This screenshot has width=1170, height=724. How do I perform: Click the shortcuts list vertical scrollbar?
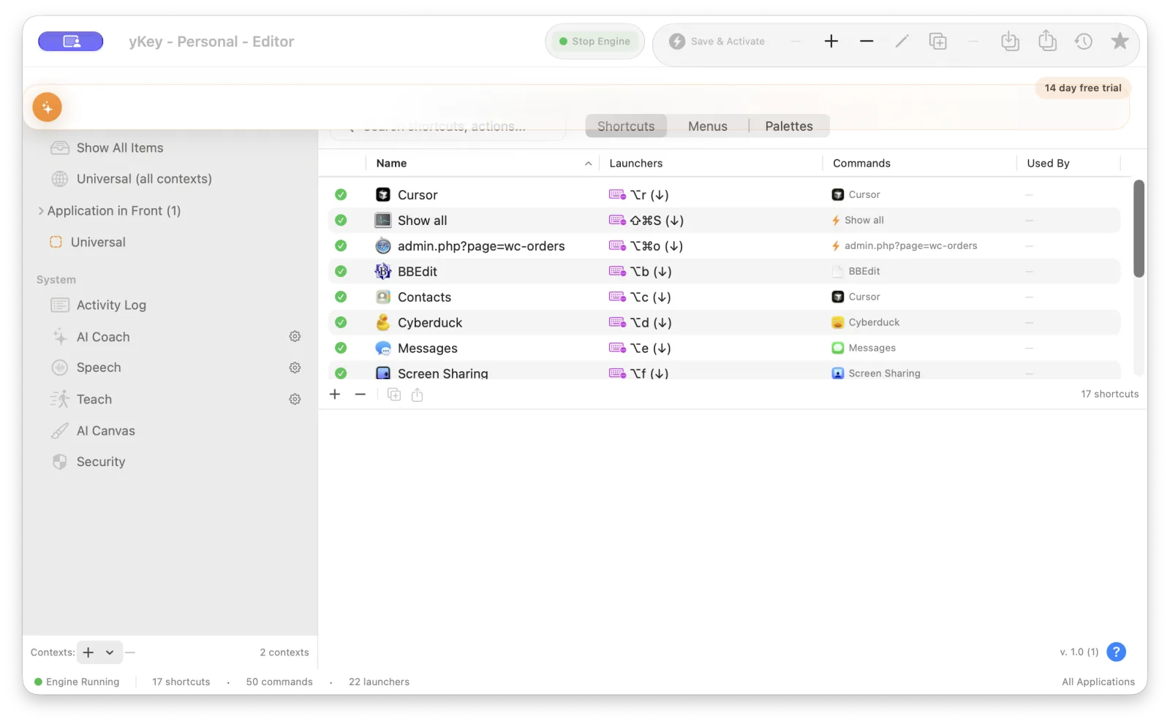point(1139,229)
